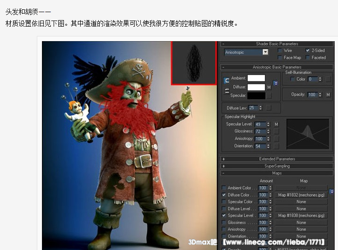Click the Glossiness blank map button
338x250 pixels.
click(276, 131)
